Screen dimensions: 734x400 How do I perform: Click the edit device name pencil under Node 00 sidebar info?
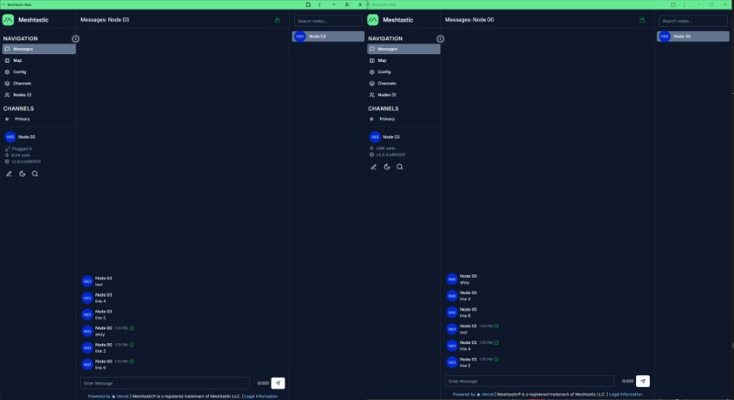(9, 174)
